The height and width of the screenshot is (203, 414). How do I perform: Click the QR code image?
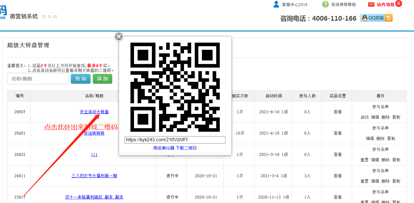[x=175, y=87]
